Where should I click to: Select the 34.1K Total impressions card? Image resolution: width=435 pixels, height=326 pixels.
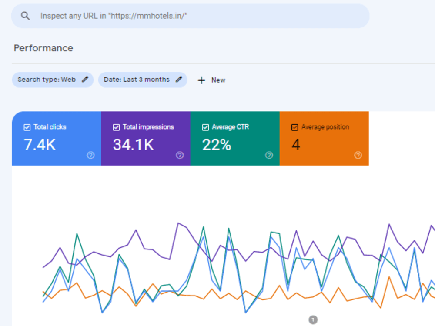pos(146,139)
